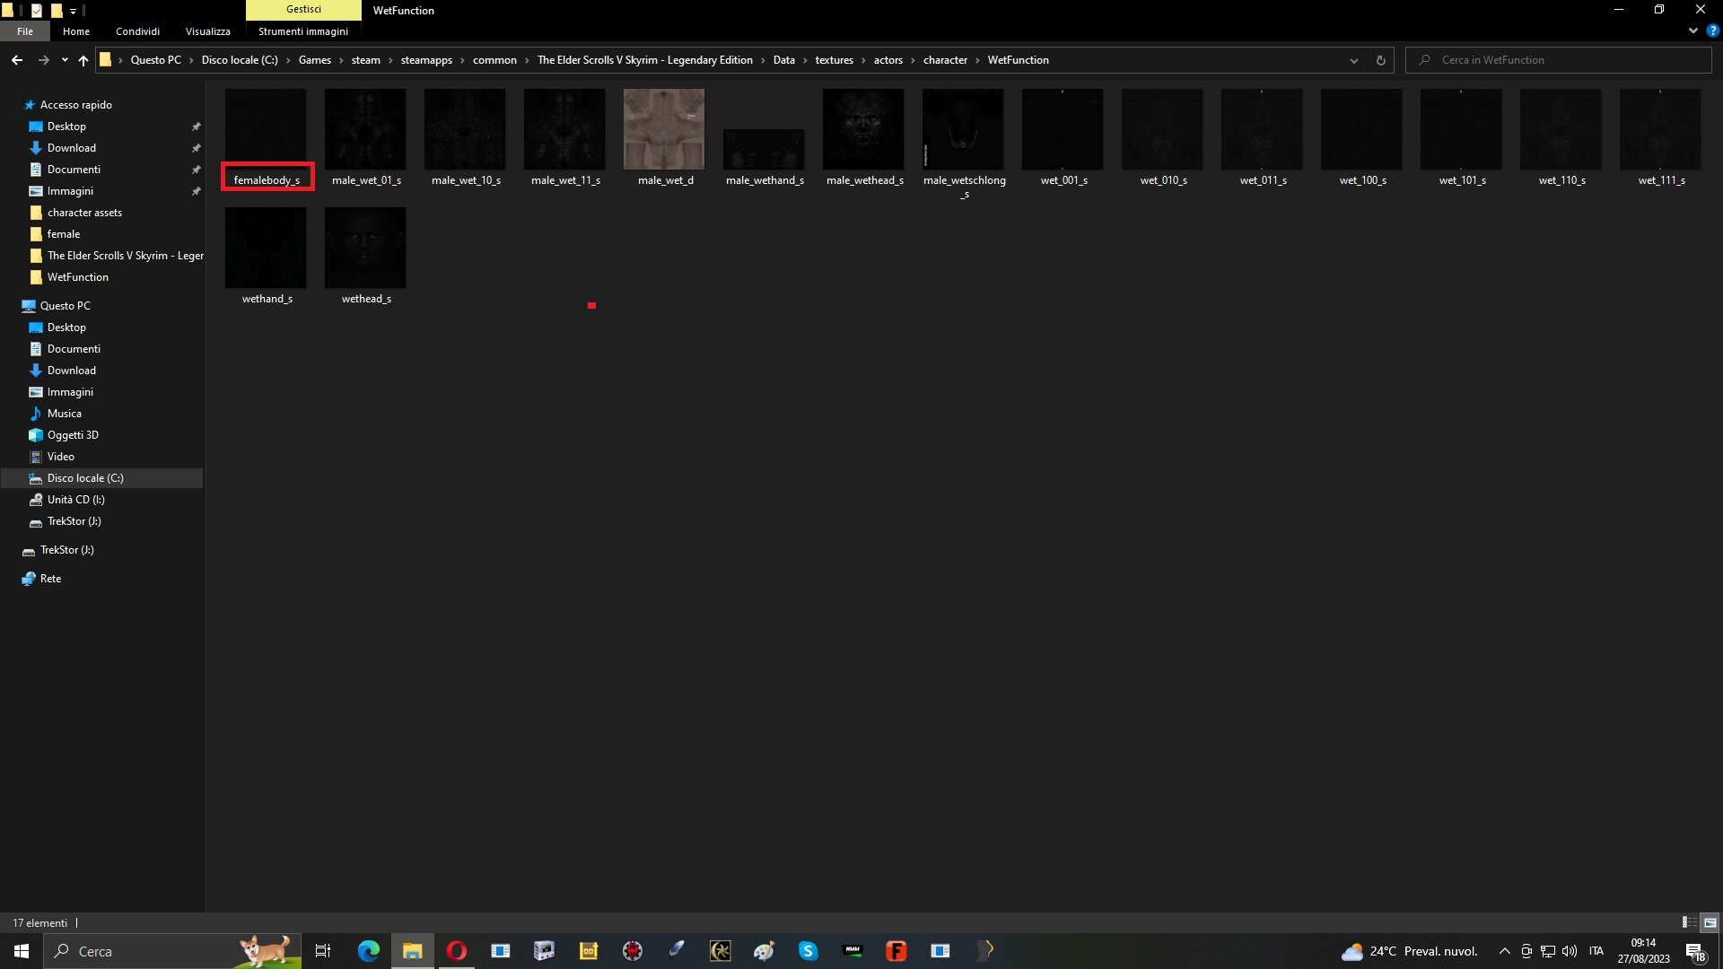
Task: Click character in the address breadcrumb
Action: [x=945, y=60]
